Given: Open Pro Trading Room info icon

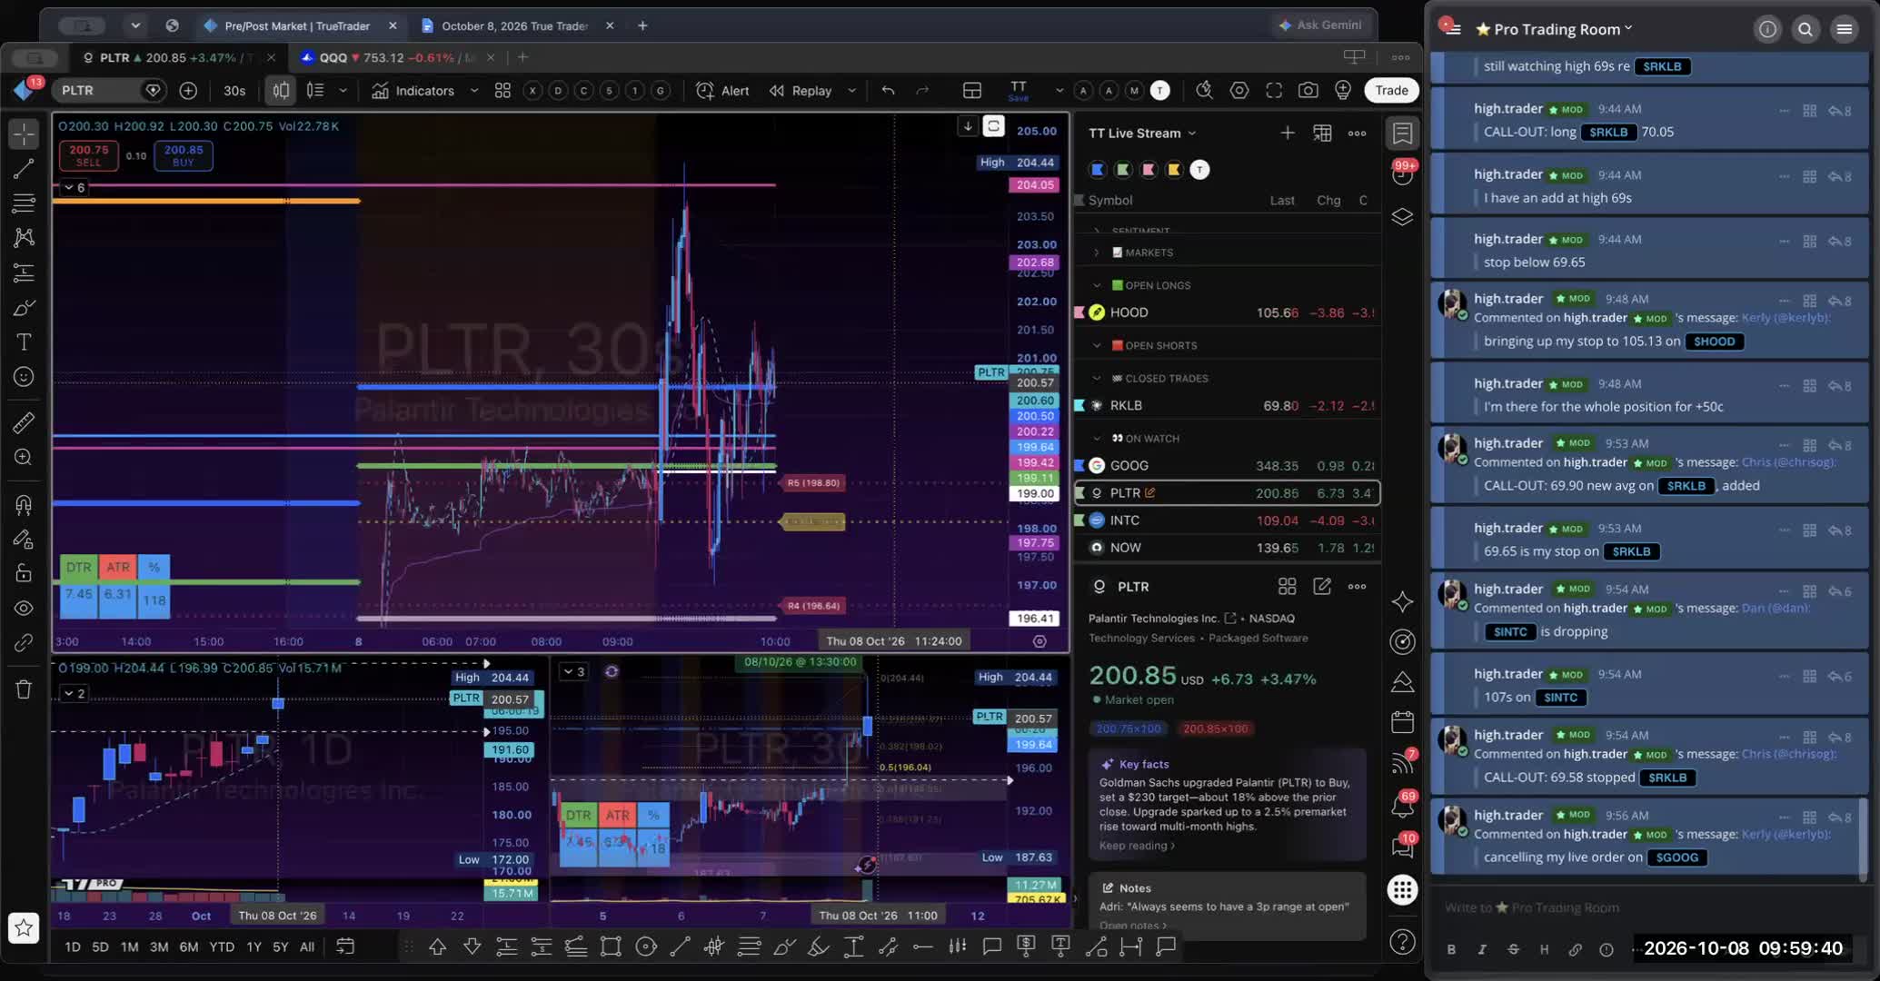Looking at the screenshot, I should pyautogui.click(x=1766, y=29).
